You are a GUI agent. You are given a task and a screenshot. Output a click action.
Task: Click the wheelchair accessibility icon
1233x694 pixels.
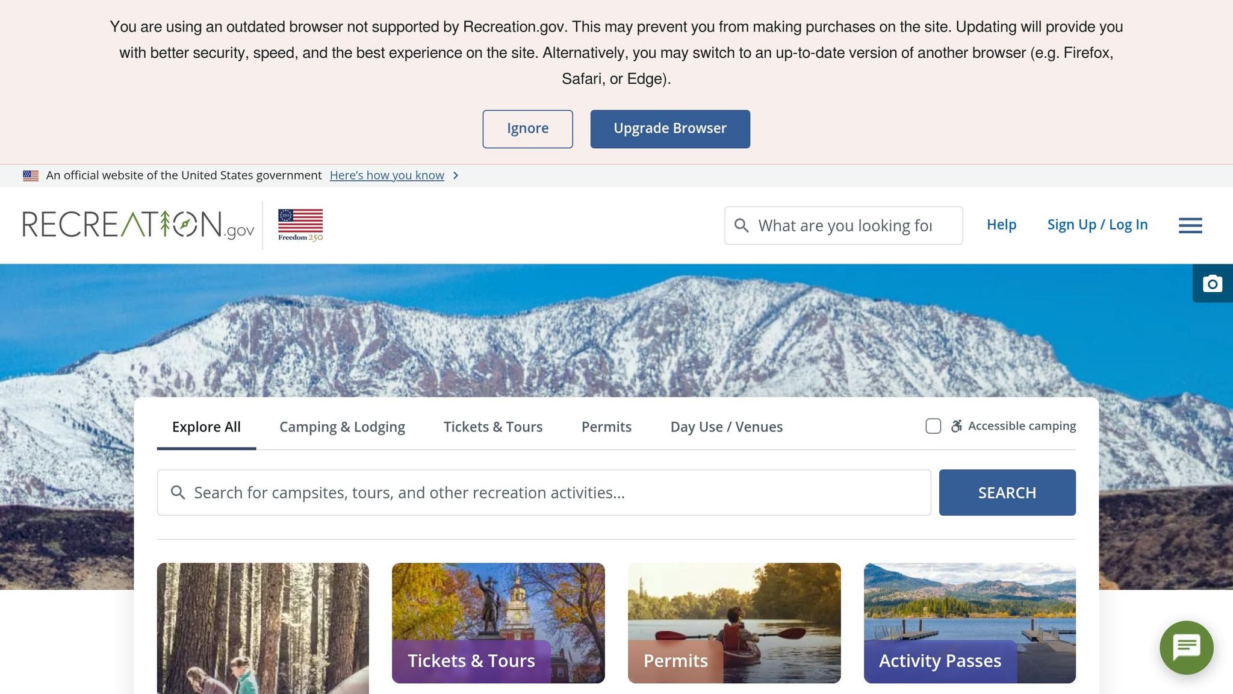956,427
